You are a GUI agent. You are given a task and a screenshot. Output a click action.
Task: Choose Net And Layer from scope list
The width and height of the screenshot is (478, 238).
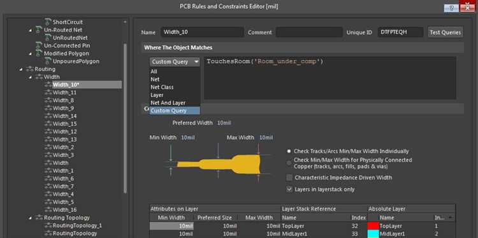(x=175, y=103)
